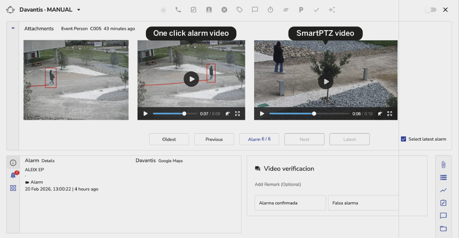
Task: Collapse the Attachments panel with the arrow
Action: 13,28
